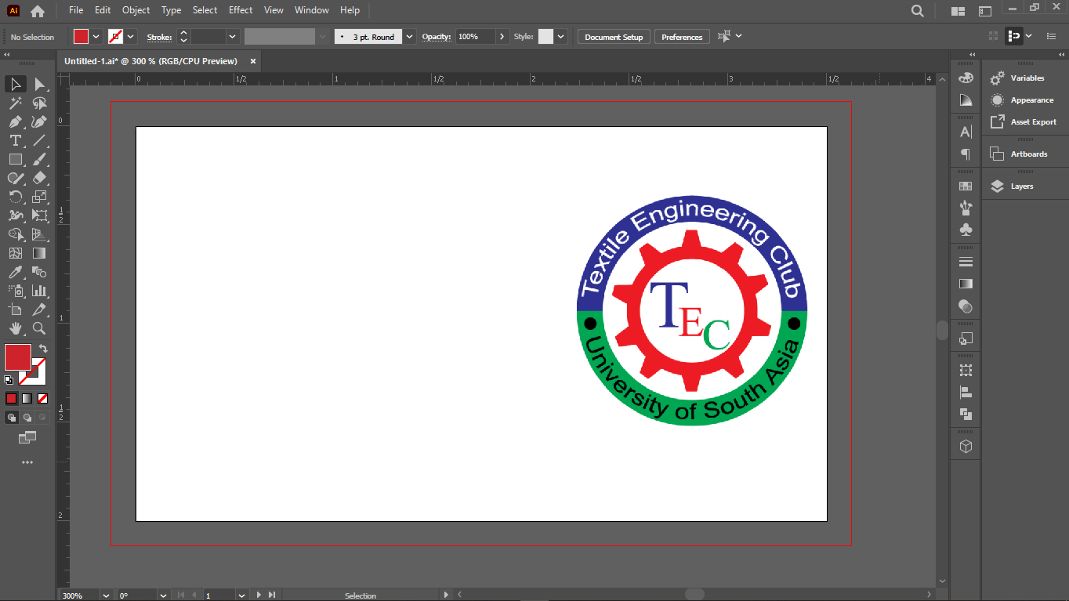Open the Swatches panel grid icon
The image size is (1069, 601).
[966, 186]
